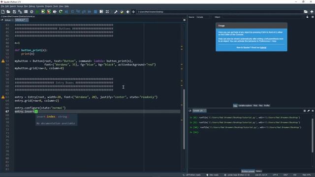Open the Consoles menu
315x177 pixels.
click(x=40, y=6)
